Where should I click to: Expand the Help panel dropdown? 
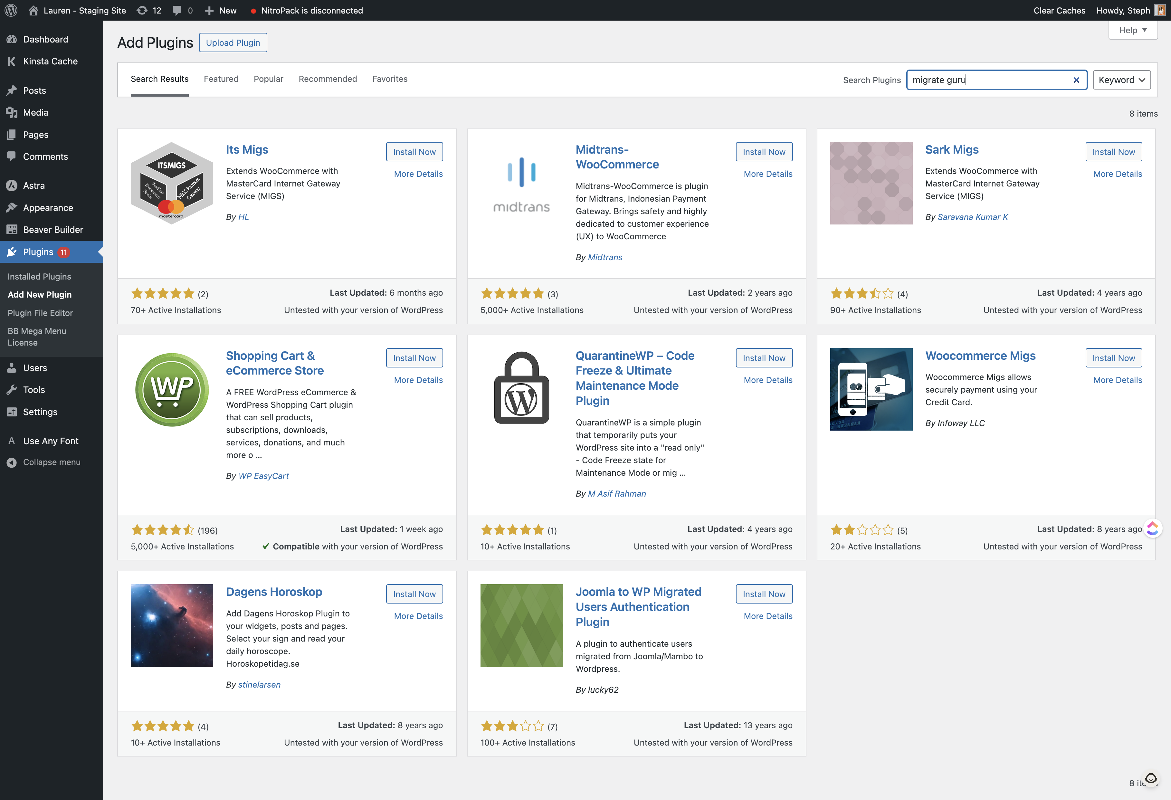pyautogui.click(x=1133, y=30)
